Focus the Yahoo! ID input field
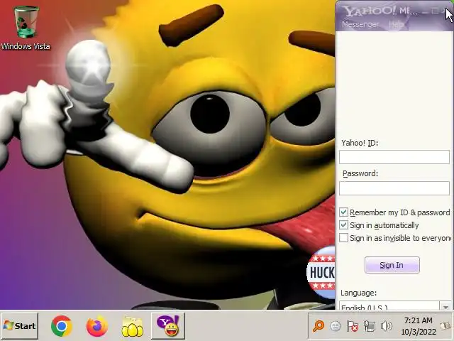The width and height of the screenshot is (454, 341). (394, 157)
